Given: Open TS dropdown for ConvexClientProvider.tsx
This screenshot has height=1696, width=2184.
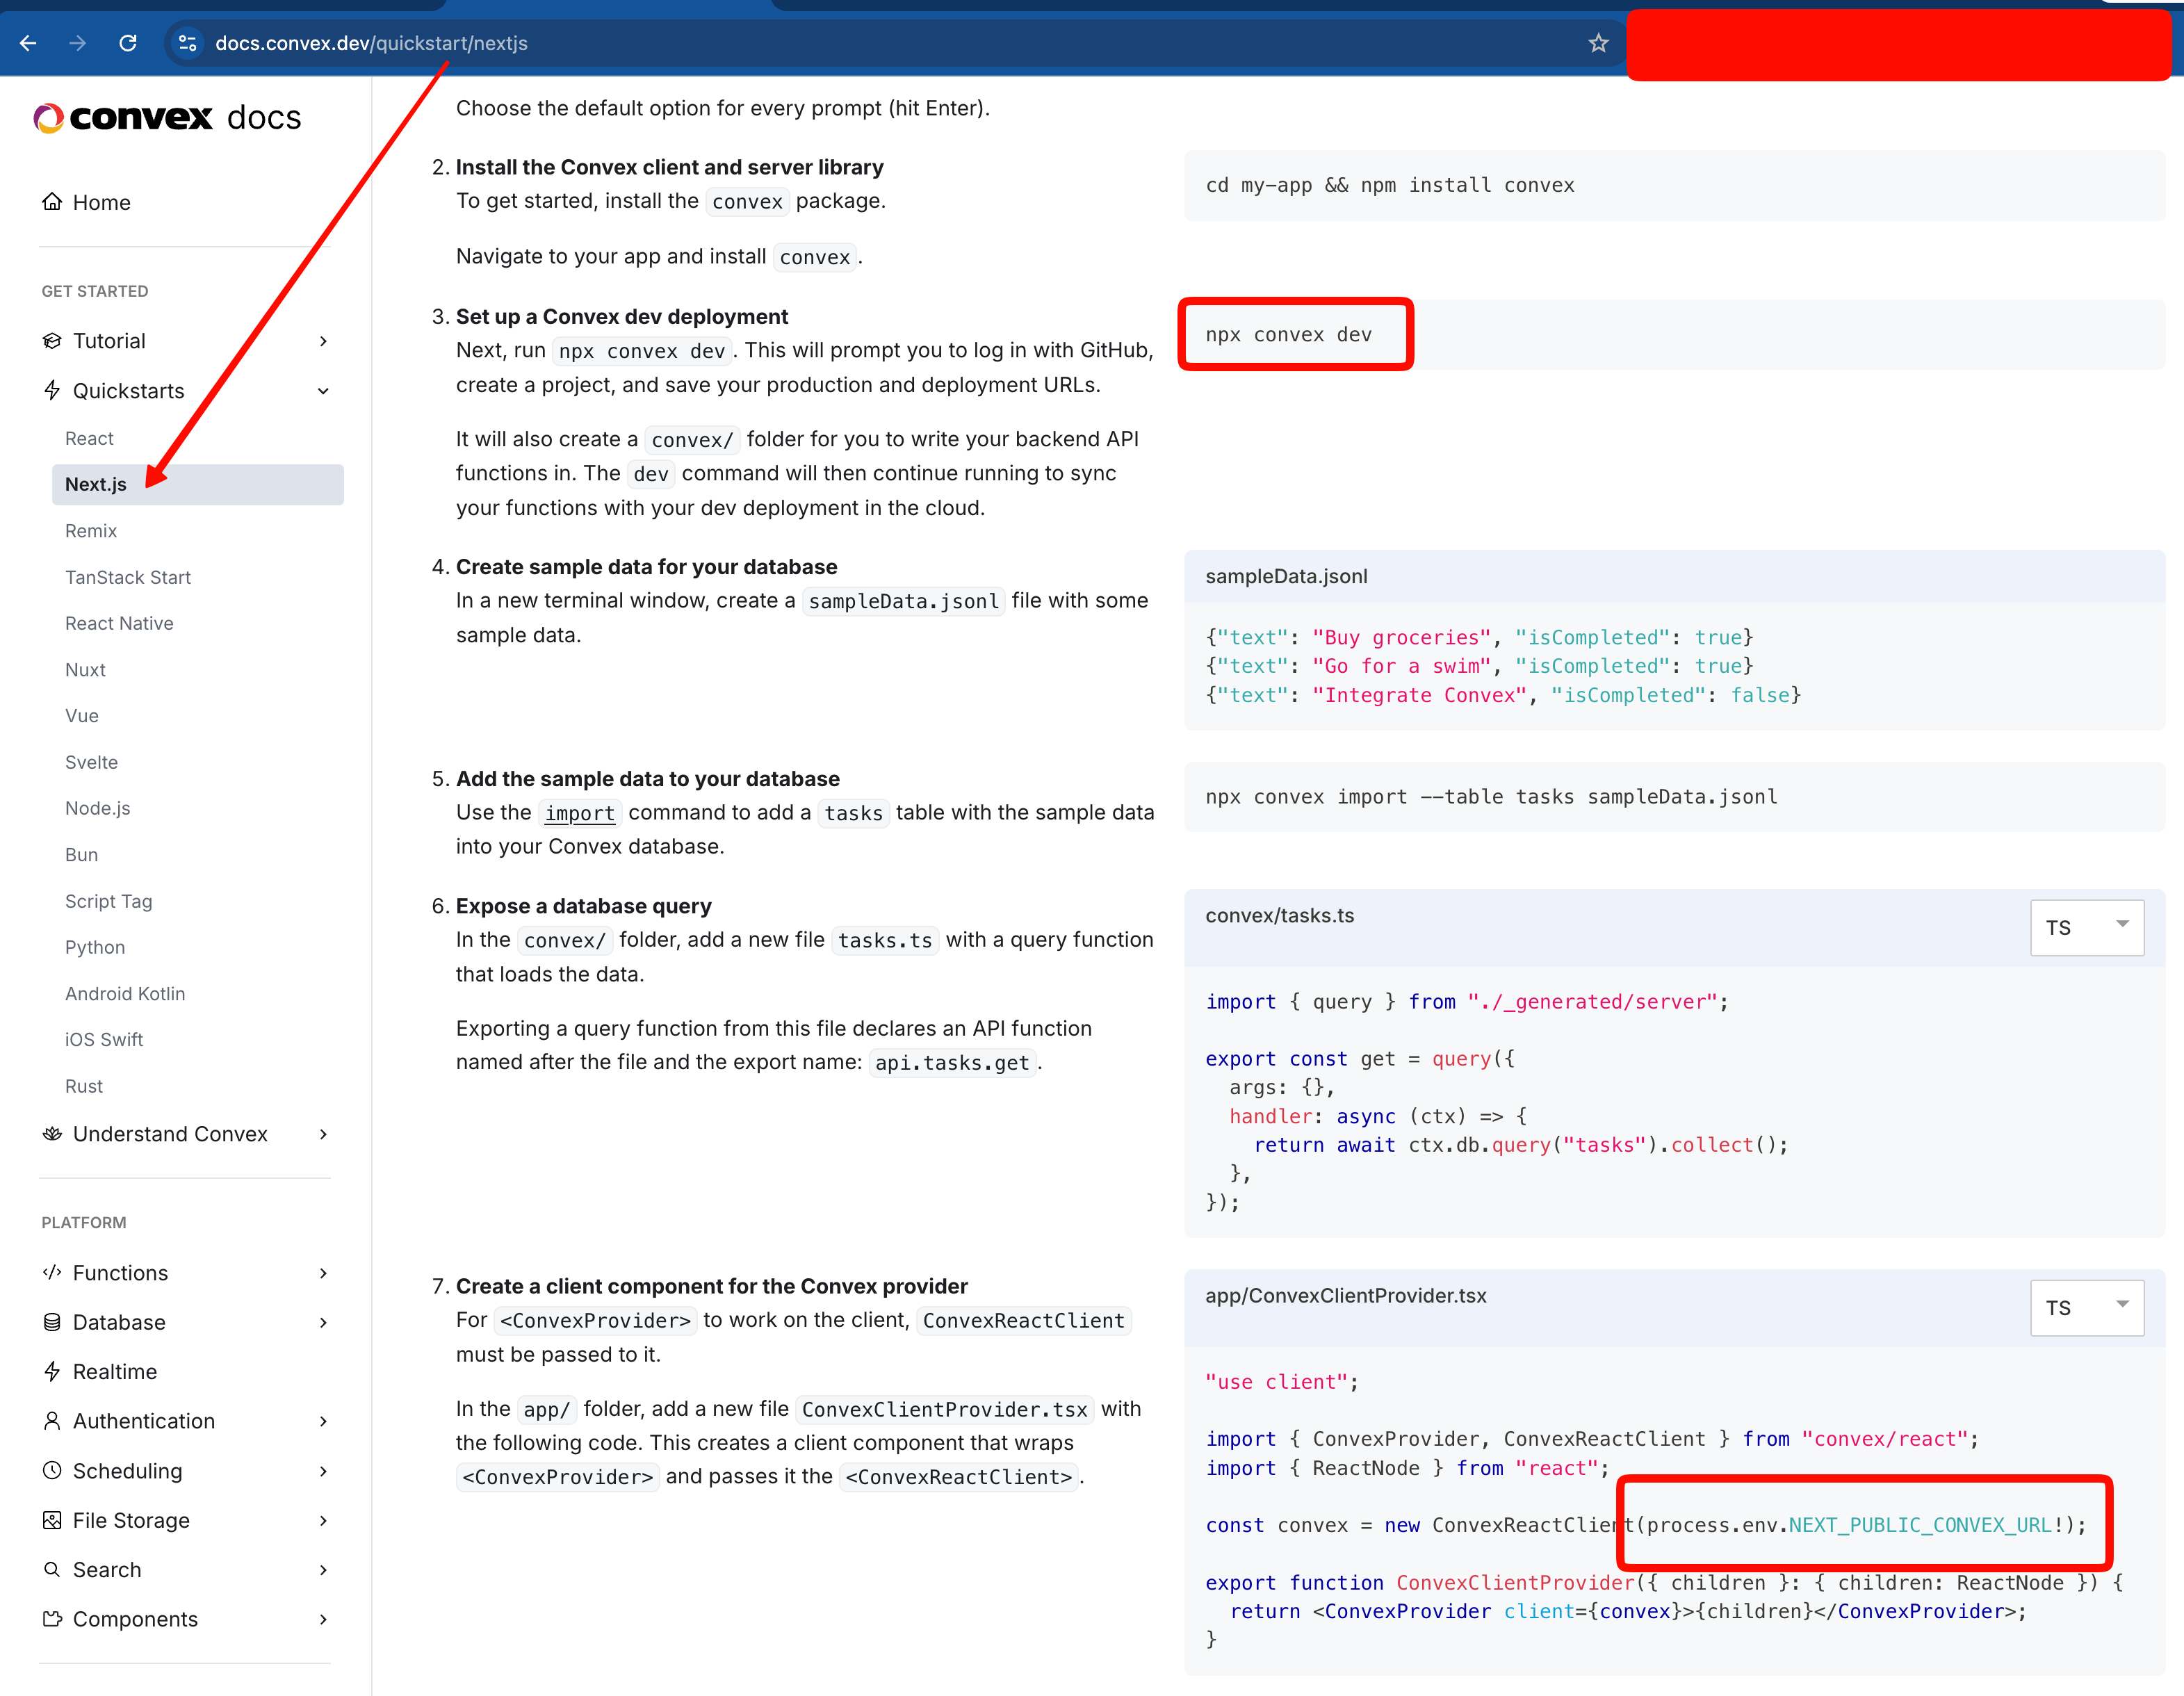Looking at the screenshot, I should [x=2086, y=1307].
